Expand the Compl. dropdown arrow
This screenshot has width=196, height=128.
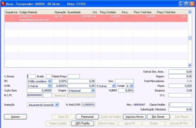131,86
